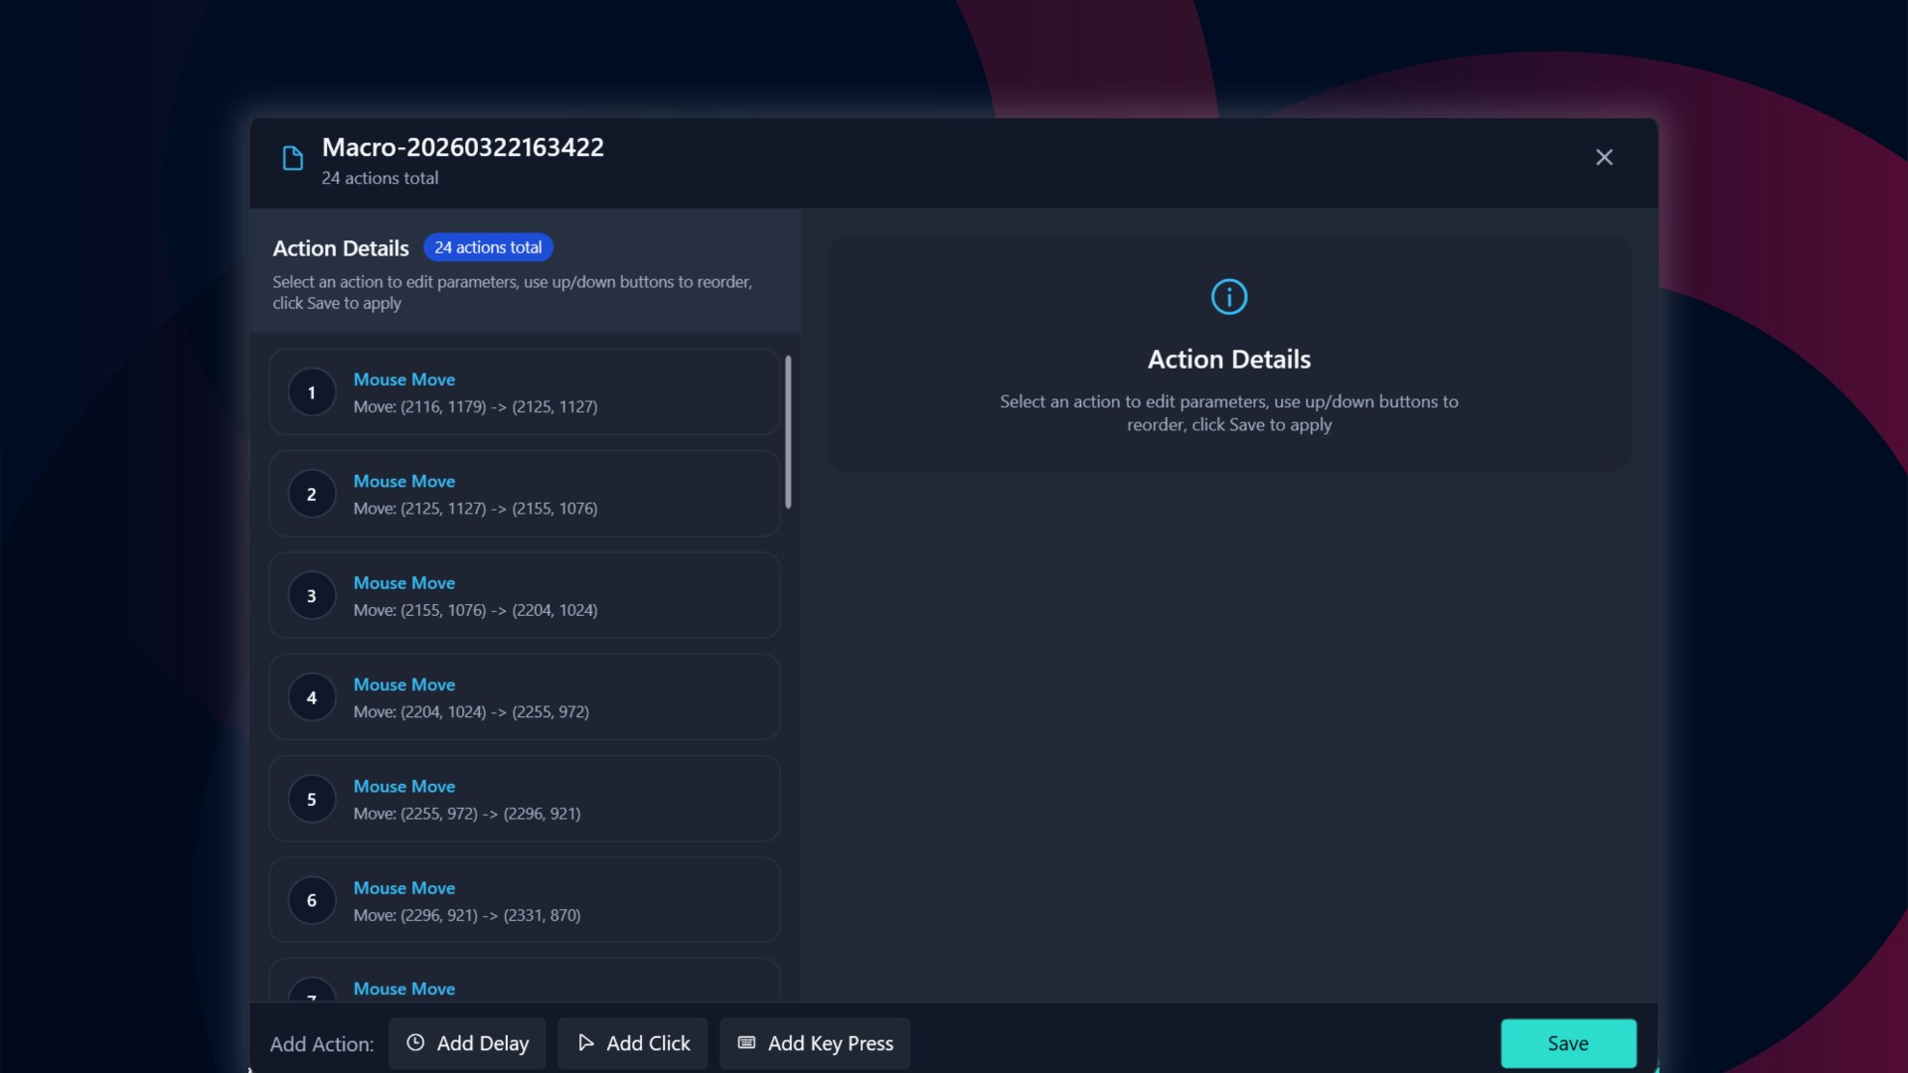Add a key press action
1908x1073 pixels.
pos(815,1043)
